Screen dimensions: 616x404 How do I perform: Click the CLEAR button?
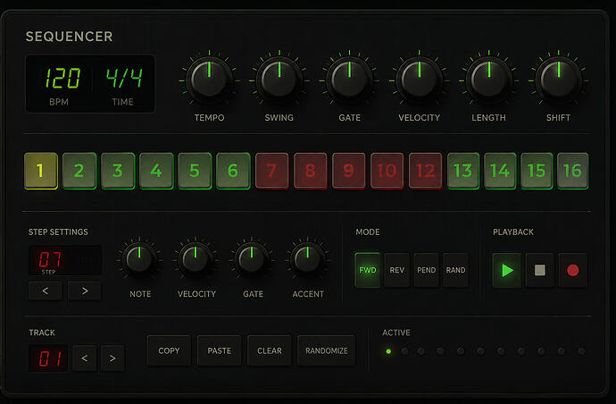[x=270, y=350]
